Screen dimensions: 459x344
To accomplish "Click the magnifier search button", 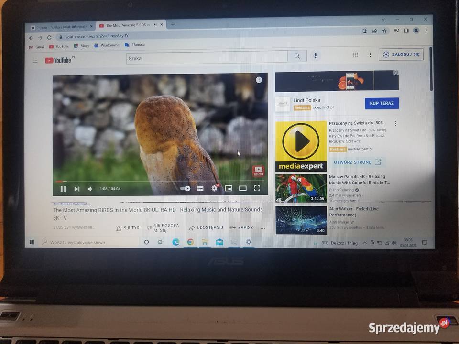I will (x=297, y=56).
